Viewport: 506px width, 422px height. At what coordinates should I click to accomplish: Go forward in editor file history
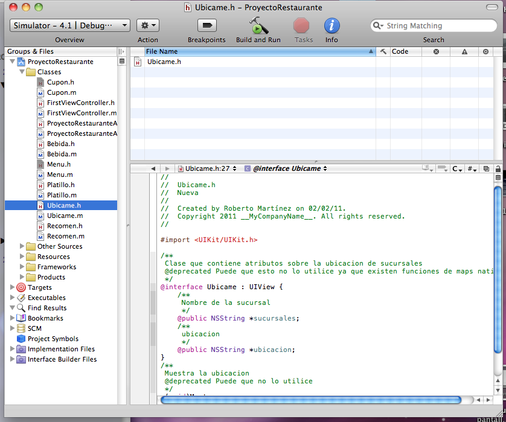tap(167, 168)
